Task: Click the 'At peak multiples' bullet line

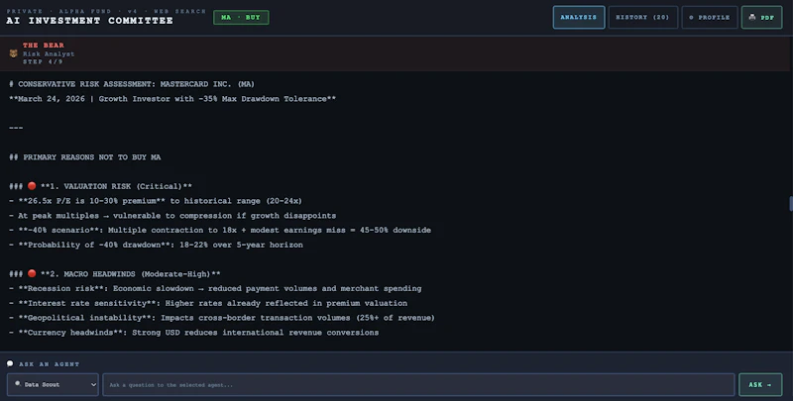Action: coord(172,215)
